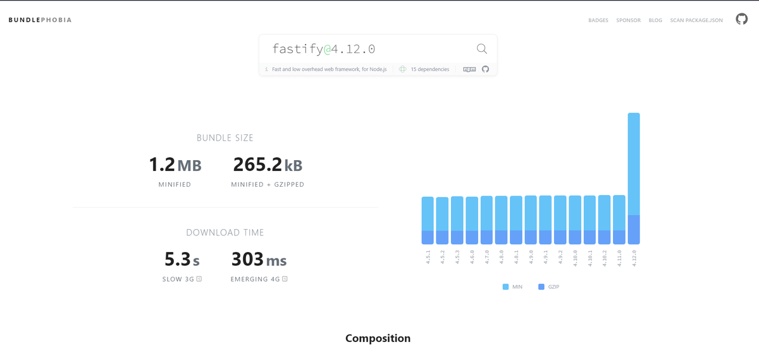The width and height of the screenshot is (759, 352).
Task: Click the info icon beside Emerging 4G
Action: coord(285,279)
